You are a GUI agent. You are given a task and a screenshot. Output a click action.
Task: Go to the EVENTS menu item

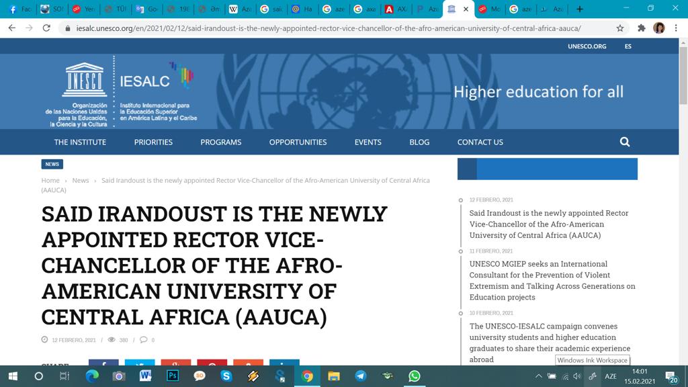click(x=368, y=142)
